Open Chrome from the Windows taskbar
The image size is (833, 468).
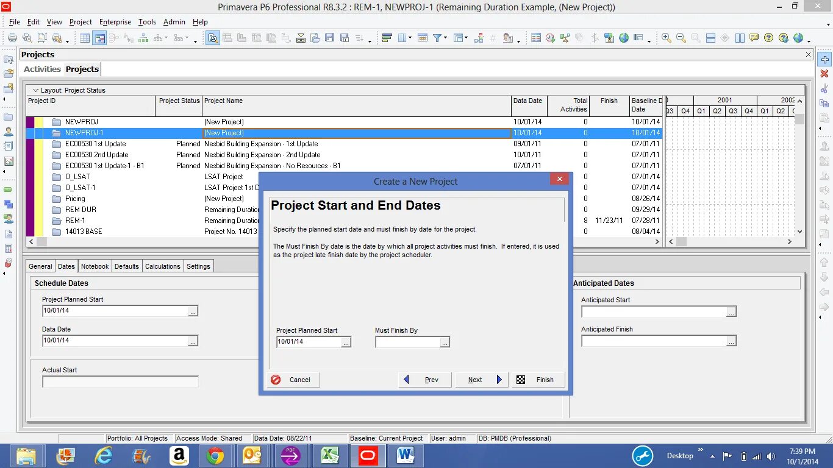(215, 456)
